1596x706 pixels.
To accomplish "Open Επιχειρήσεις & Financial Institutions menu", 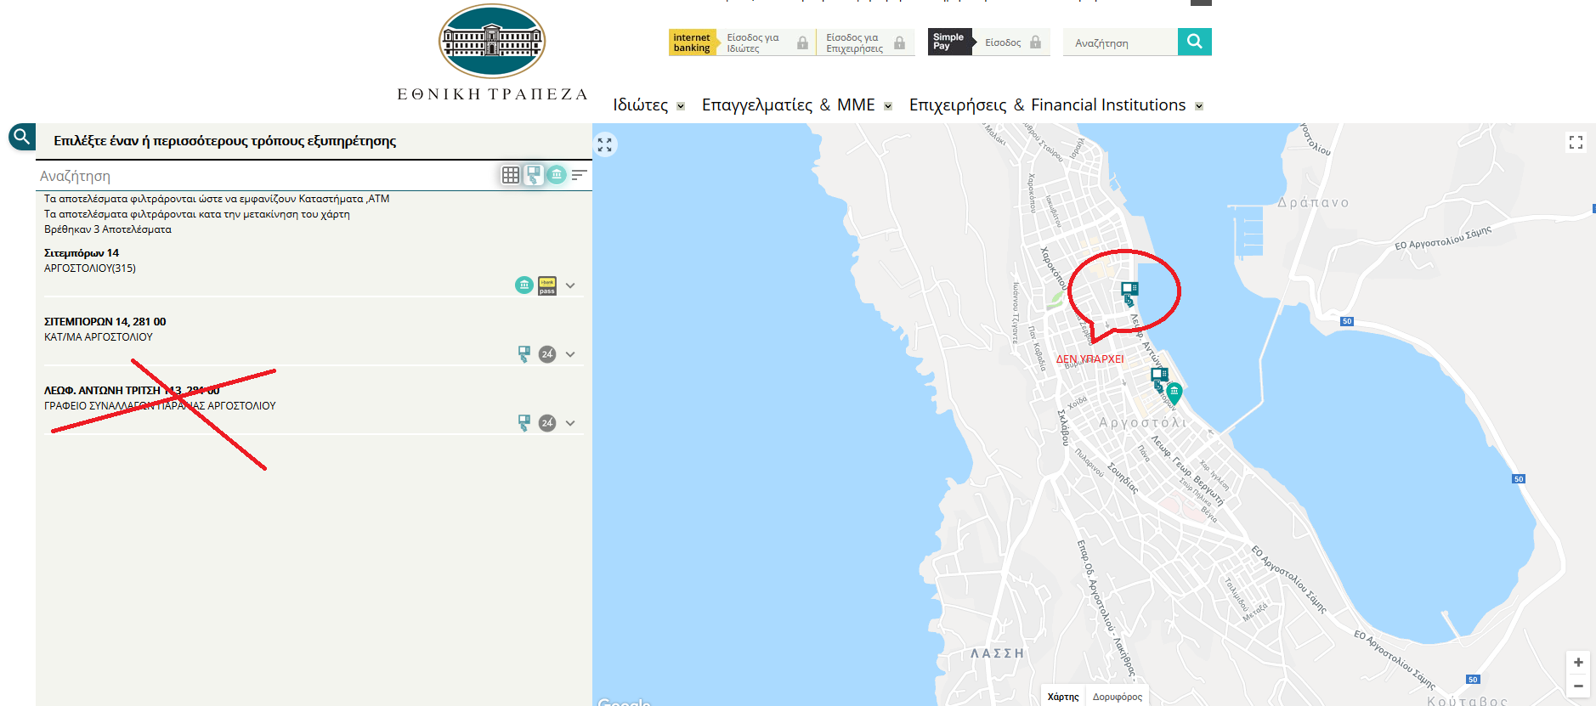I will [x=1047, y=104].
